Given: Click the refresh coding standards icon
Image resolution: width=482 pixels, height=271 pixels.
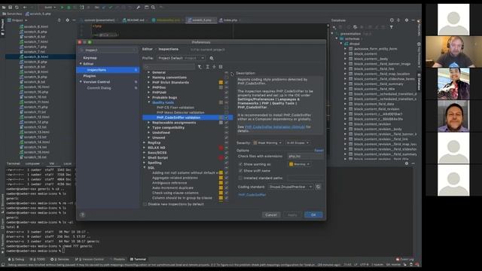Looking at the screenshot, I should [318, 187].
